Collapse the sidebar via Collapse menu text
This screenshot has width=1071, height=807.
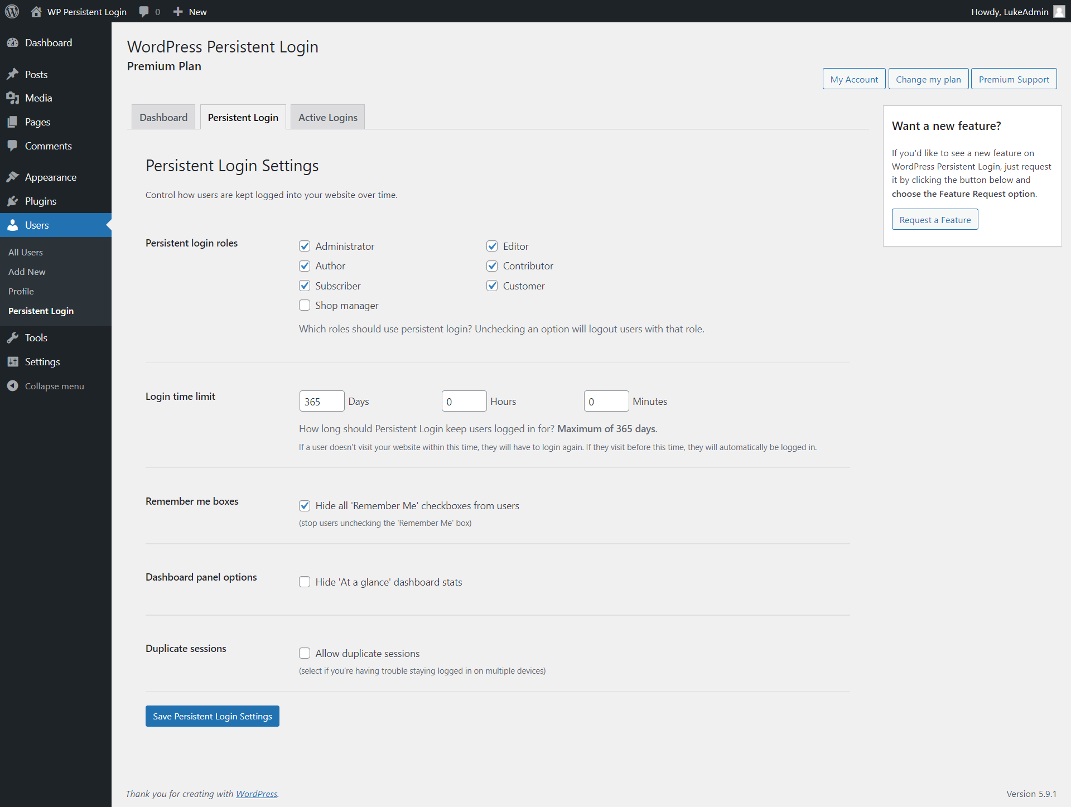[55, 386]
